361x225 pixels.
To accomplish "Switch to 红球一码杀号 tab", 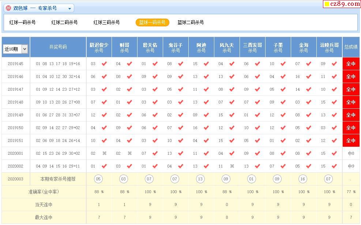I will point(23,22).
